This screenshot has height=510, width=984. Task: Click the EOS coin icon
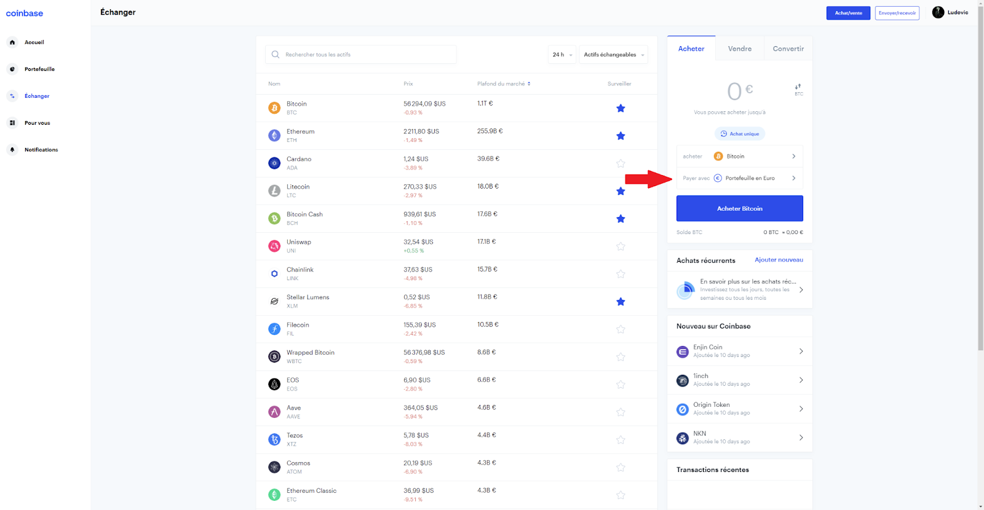coord(274,385)
